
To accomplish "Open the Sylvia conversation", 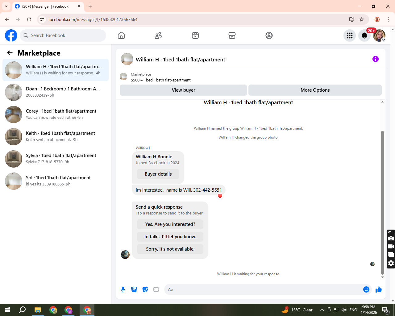I will (x=56, y=159).
